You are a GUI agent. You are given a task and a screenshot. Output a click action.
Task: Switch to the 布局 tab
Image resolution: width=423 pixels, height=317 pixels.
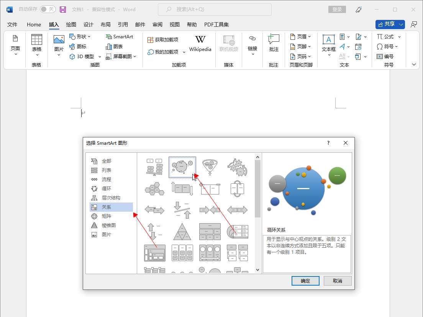coord(105,25)
